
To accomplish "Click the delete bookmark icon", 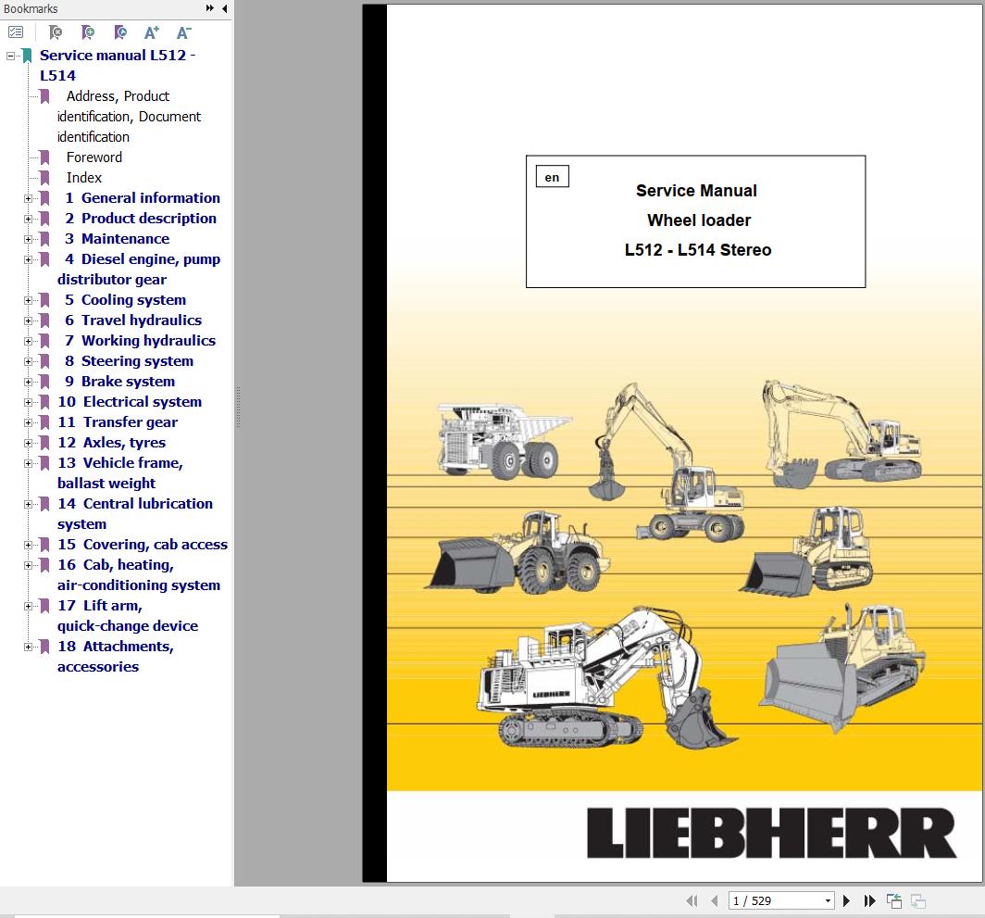I will click(56, 32).
